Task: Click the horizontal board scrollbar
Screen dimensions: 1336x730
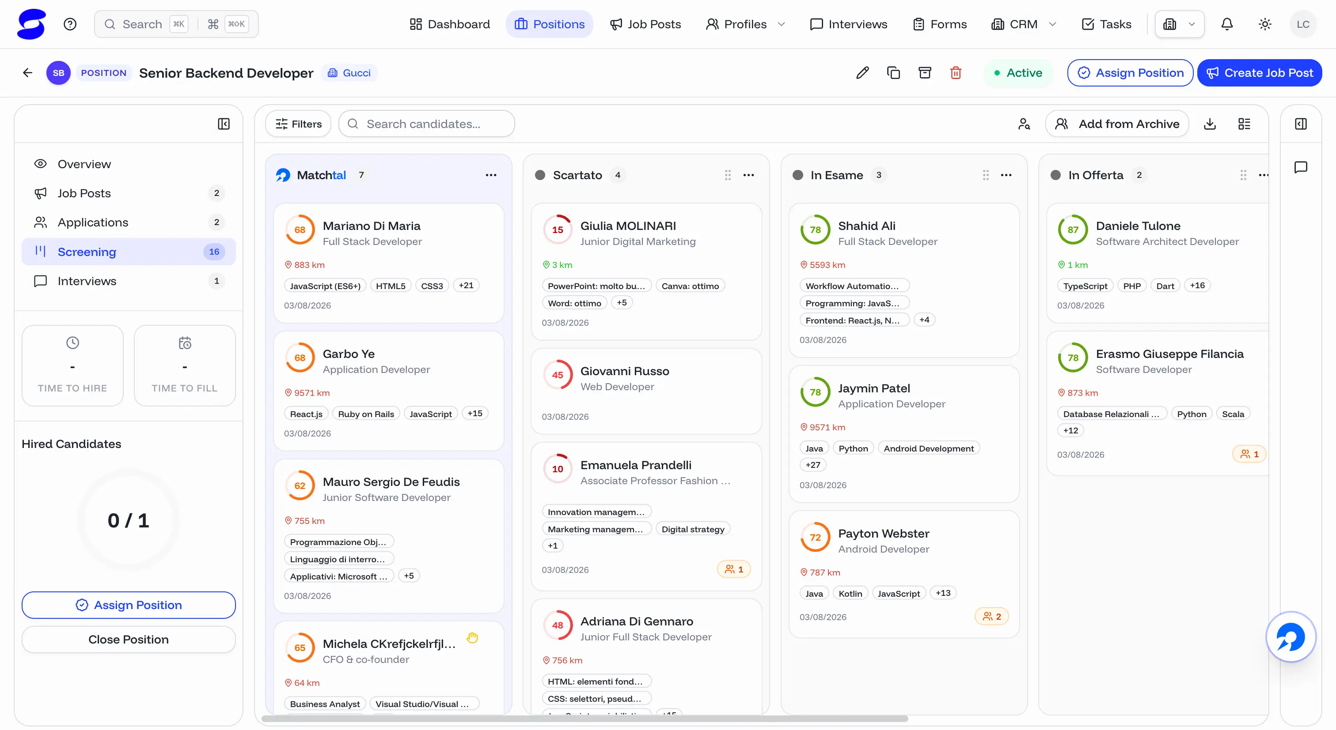Action: [x=584, y=719]
